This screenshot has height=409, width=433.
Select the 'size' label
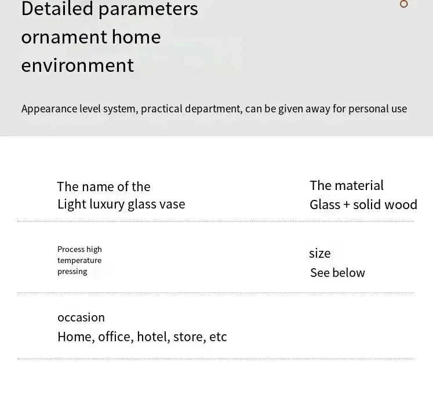pyautogui.click(x=320, y=253)
